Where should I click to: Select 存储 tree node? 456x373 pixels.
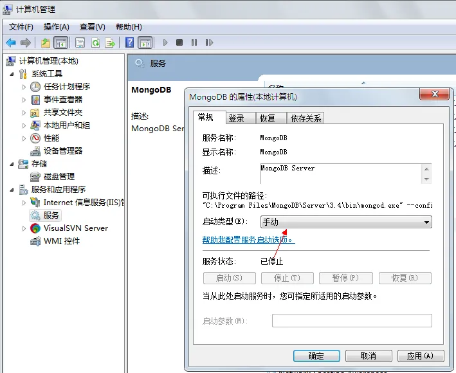pos(39,164)
